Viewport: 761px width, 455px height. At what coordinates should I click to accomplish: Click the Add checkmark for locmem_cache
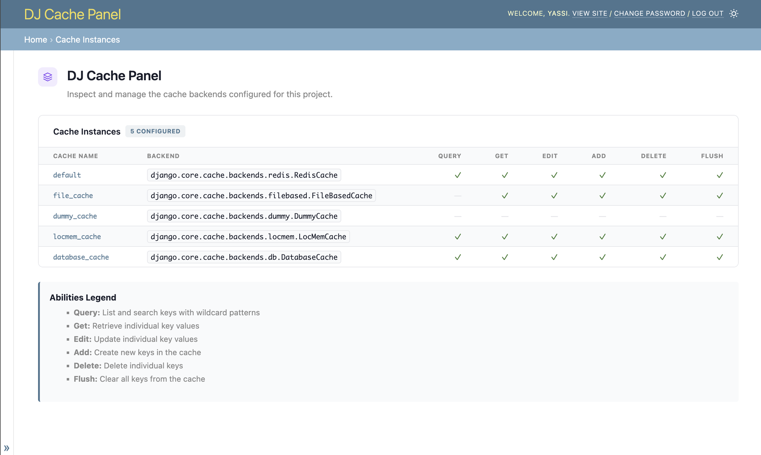click(602, 237)
